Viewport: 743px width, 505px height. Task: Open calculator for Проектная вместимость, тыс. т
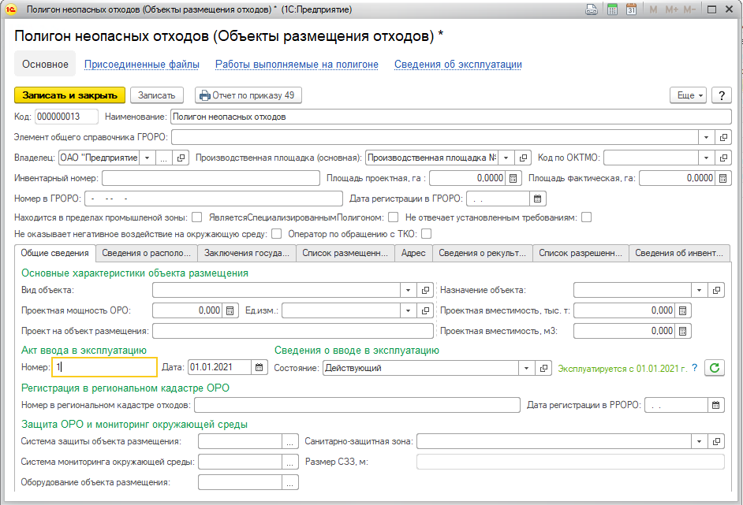(x=682, y=311)
